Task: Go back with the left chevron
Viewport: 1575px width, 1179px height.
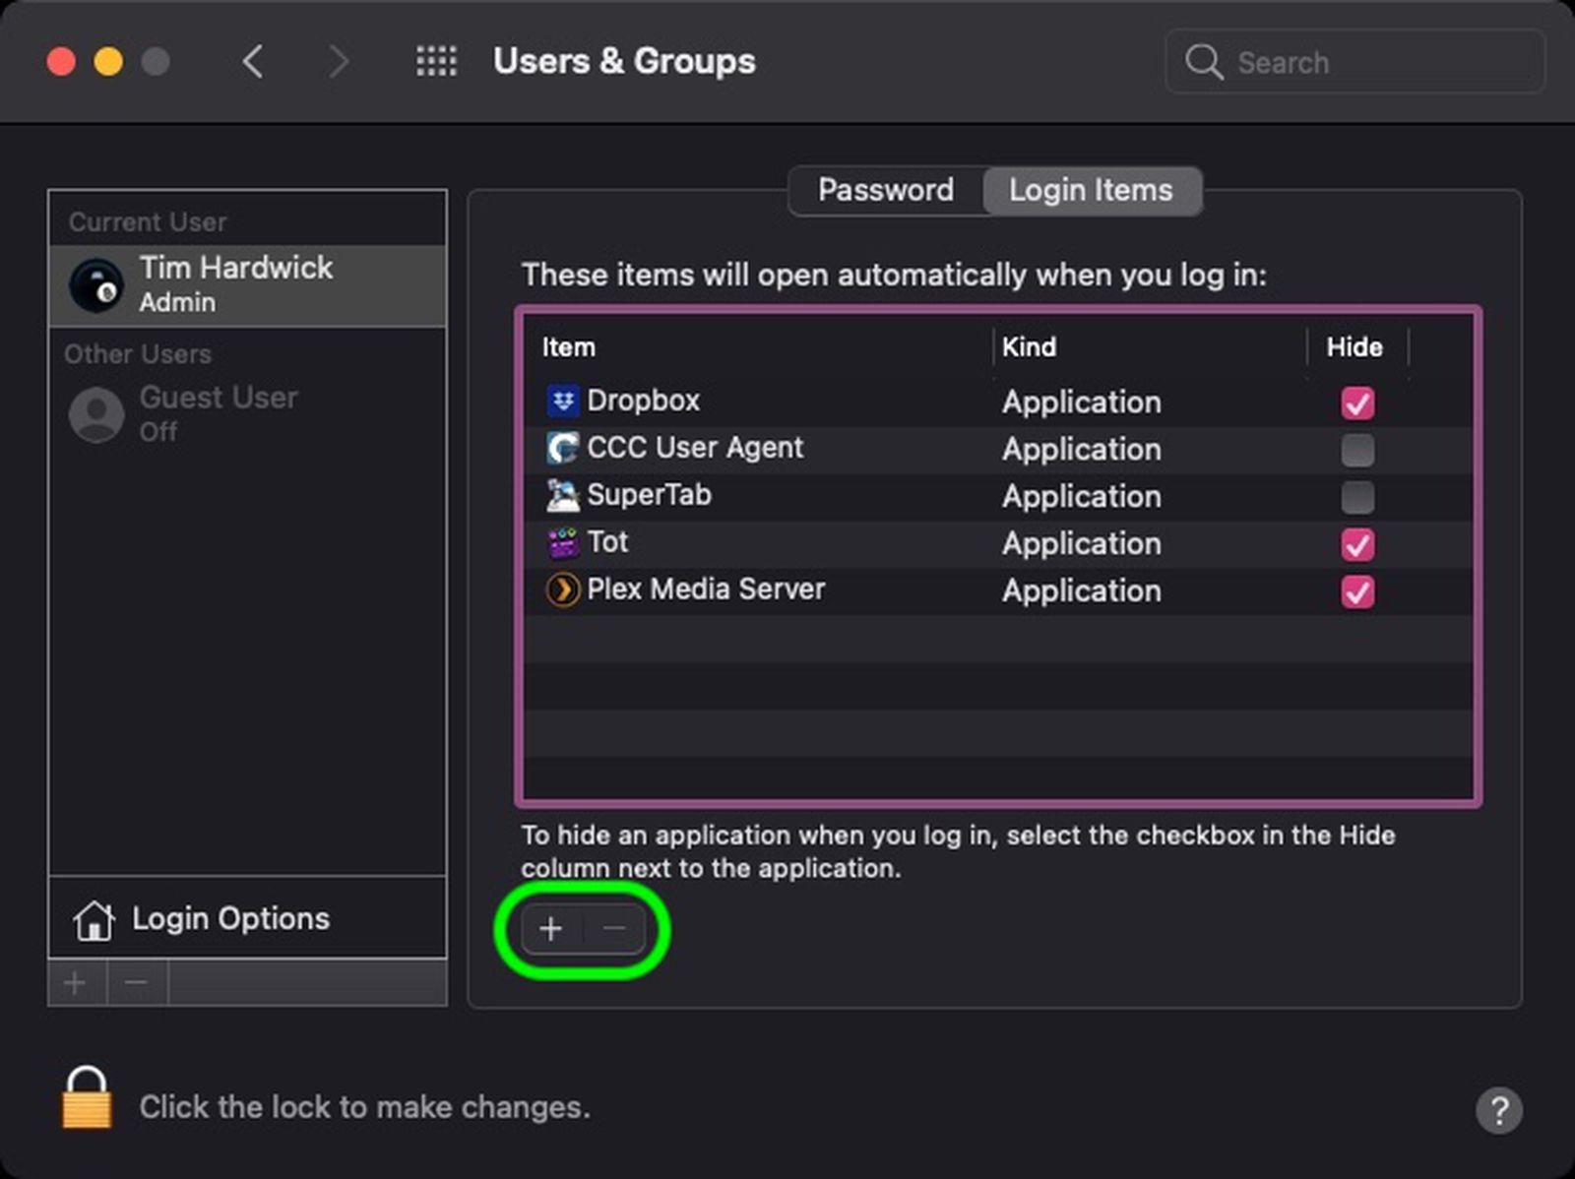Action: coord(253,61)
